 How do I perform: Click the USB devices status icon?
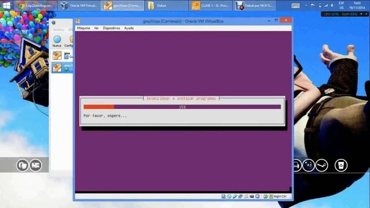point(235,196)
